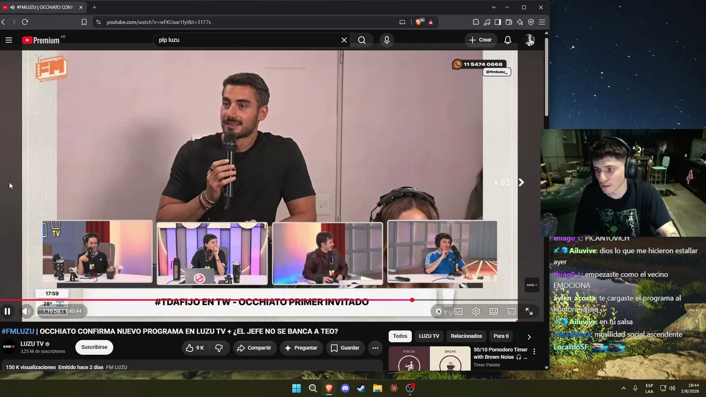Viewport: 706px width, 397px height.
Task: Open the Windows Start menu
Action: [x=296, y=388]
